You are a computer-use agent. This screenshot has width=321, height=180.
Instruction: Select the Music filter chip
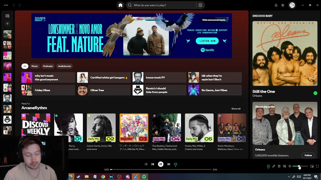[x=35, y=66]
